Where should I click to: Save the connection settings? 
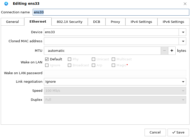[x=178, y=132]
